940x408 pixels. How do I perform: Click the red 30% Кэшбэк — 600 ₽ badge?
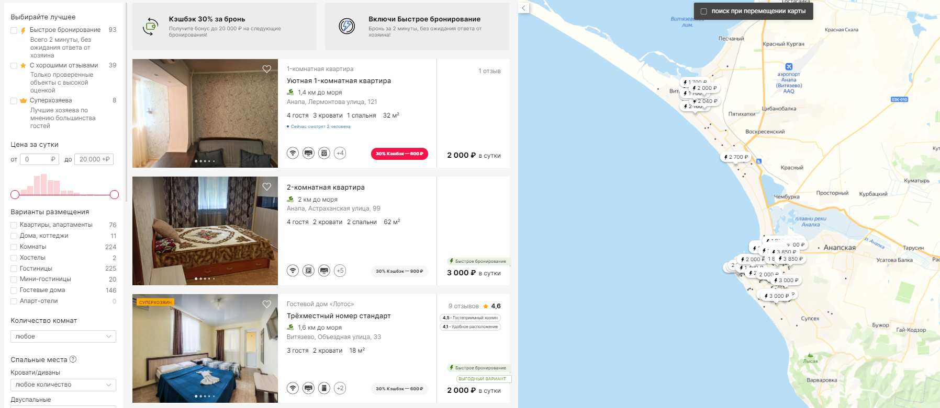pos(399,154)
